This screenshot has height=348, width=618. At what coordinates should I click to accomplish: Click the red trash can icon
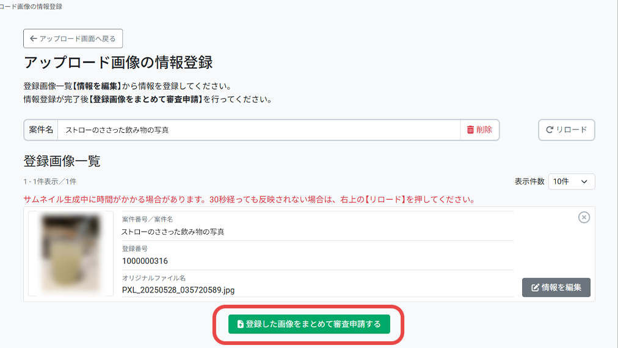click(470, 130)
